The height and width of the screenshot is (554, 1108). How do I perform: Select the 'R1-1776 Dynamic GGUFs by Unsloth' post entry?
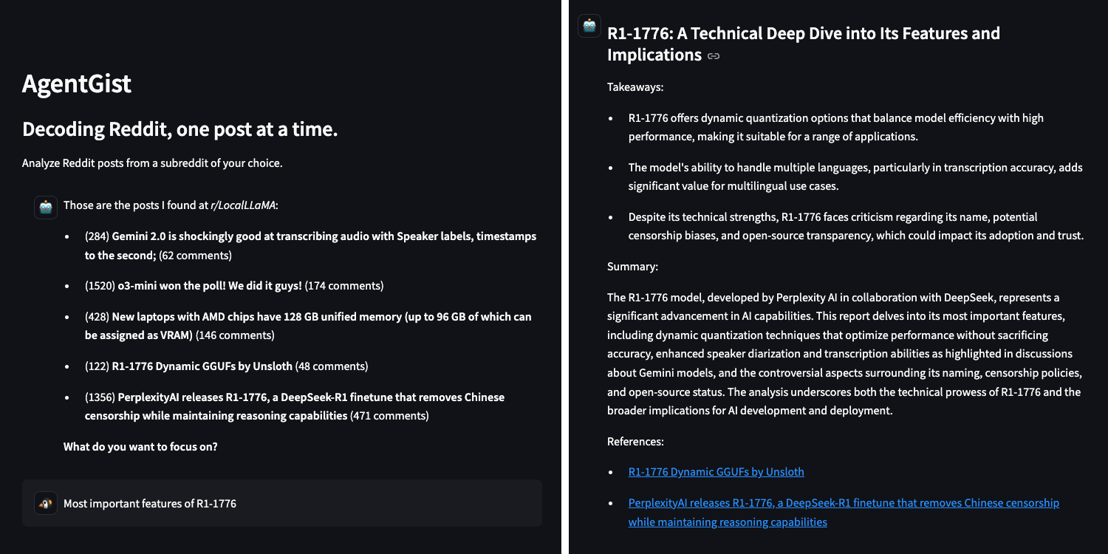(x=202, y=366)
